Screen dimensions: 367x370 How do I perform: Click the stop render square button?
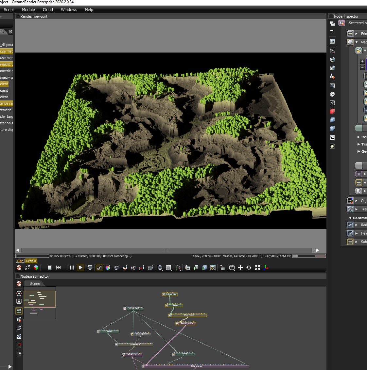50,268
